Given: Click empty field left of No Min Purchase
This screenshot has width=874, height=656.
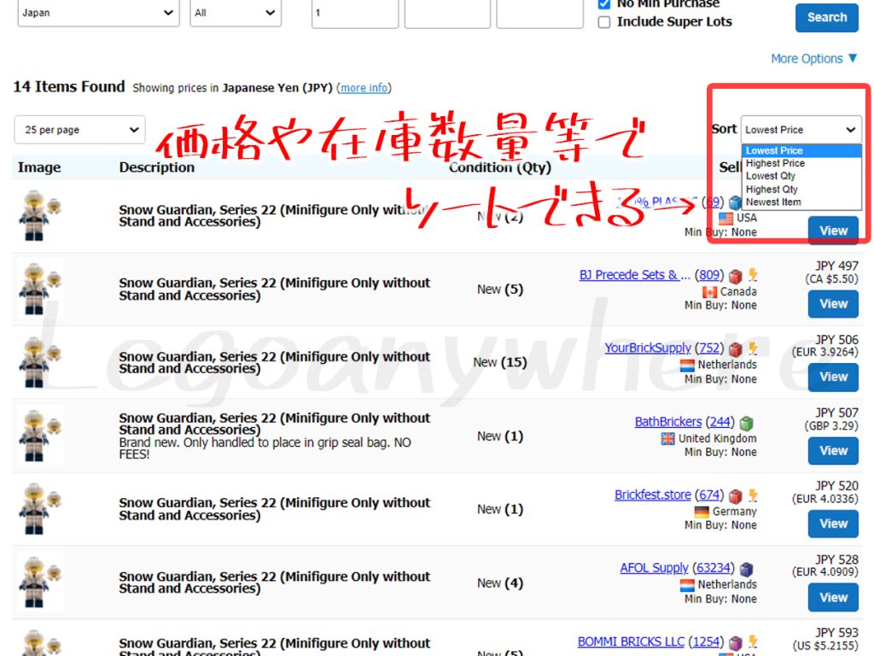Looking at the screenshot, I should click(x=539, y=13).
